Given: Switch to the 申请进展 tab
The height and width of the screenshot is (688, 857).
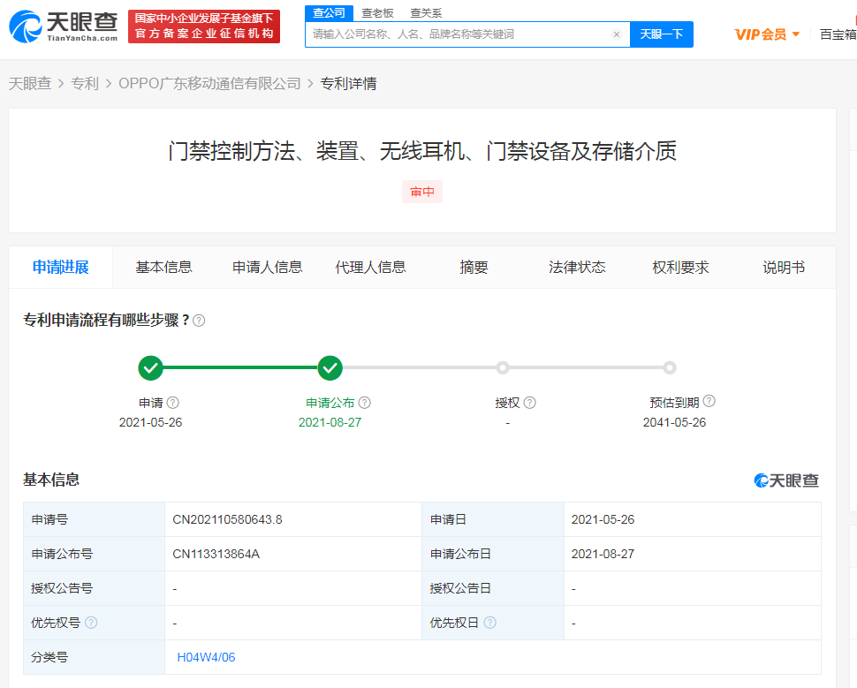Looking at the screenshot, I should click(x=61, y=268).
